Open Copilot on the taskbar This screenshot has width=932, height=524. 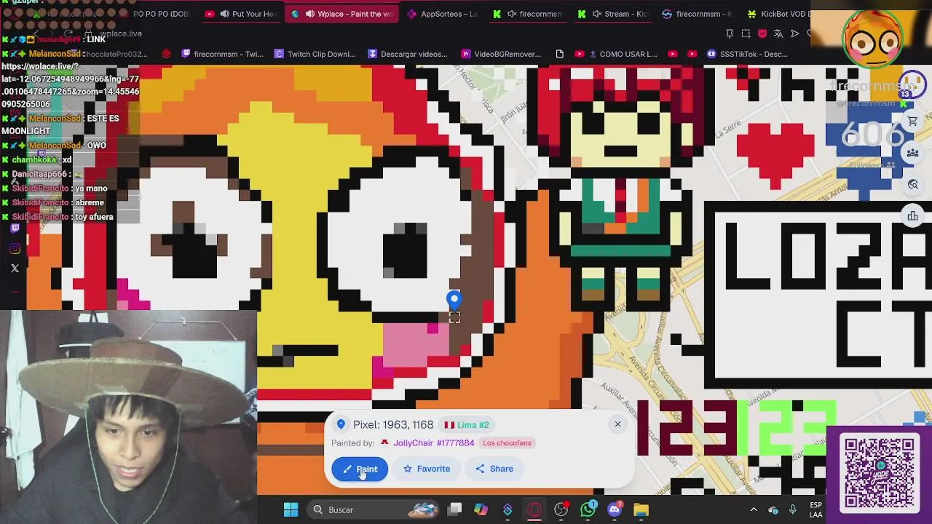tap(481, 509)
